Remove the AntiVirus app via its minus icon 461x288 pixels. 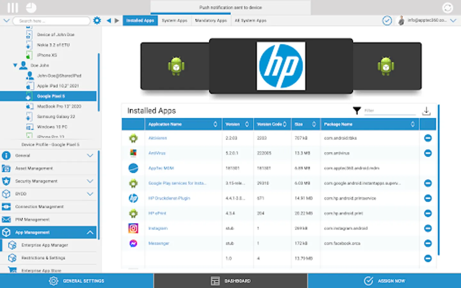click(428, 153)
